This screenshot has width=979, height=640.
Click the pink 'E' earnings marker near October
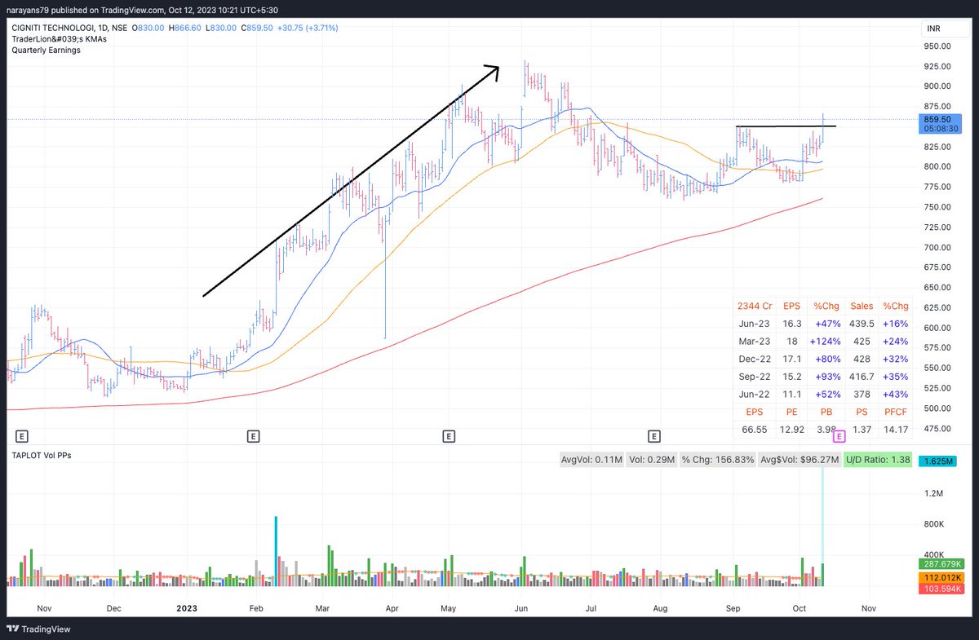[x=838, y=438]
